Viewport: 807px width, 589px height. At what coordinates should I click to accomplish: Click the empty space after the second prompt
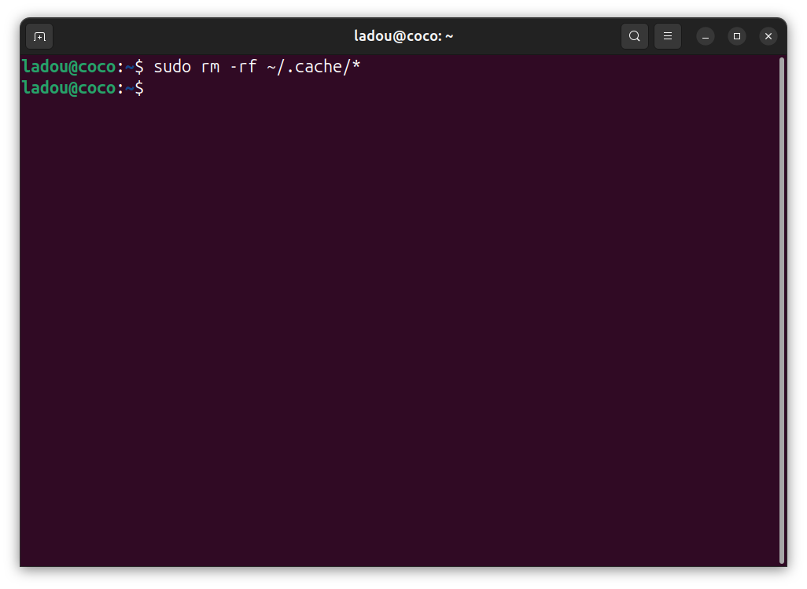[x=315, y=88]
